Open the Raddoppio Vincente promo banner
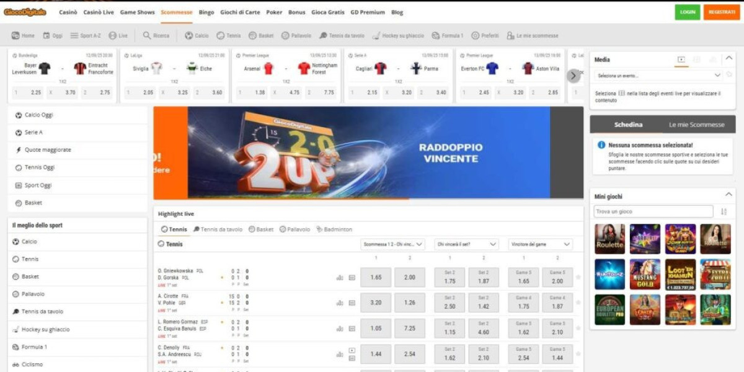This screenshot has width=744, height=372. (368, 153)
